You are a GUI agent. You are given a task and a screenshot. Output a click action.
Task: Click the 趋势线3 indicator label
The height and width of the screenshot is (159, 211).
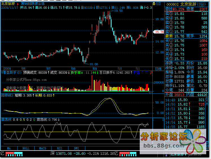[7, 95]
